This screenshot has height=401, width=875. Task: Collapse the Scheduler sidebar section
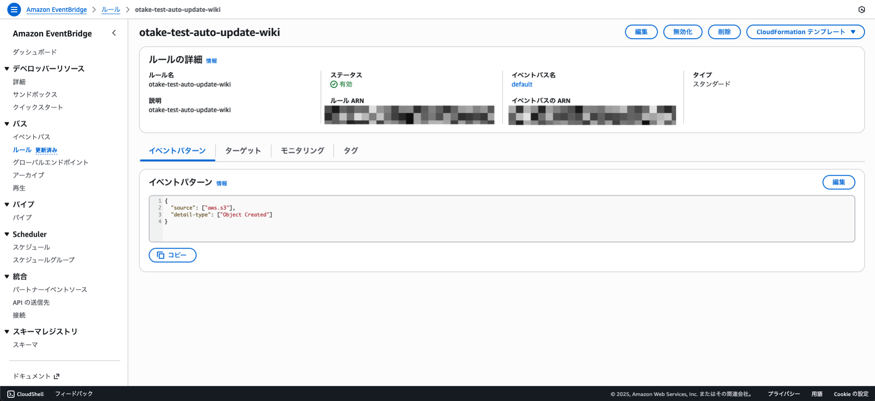point(7,234)
